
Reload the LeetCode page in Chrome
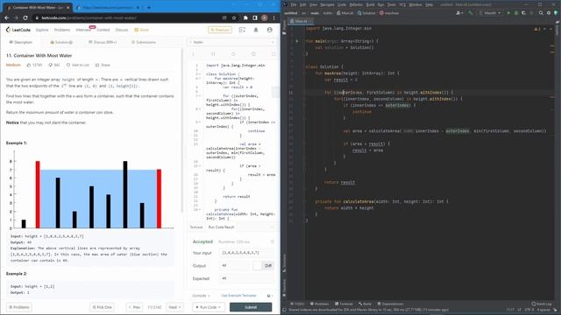25,17
